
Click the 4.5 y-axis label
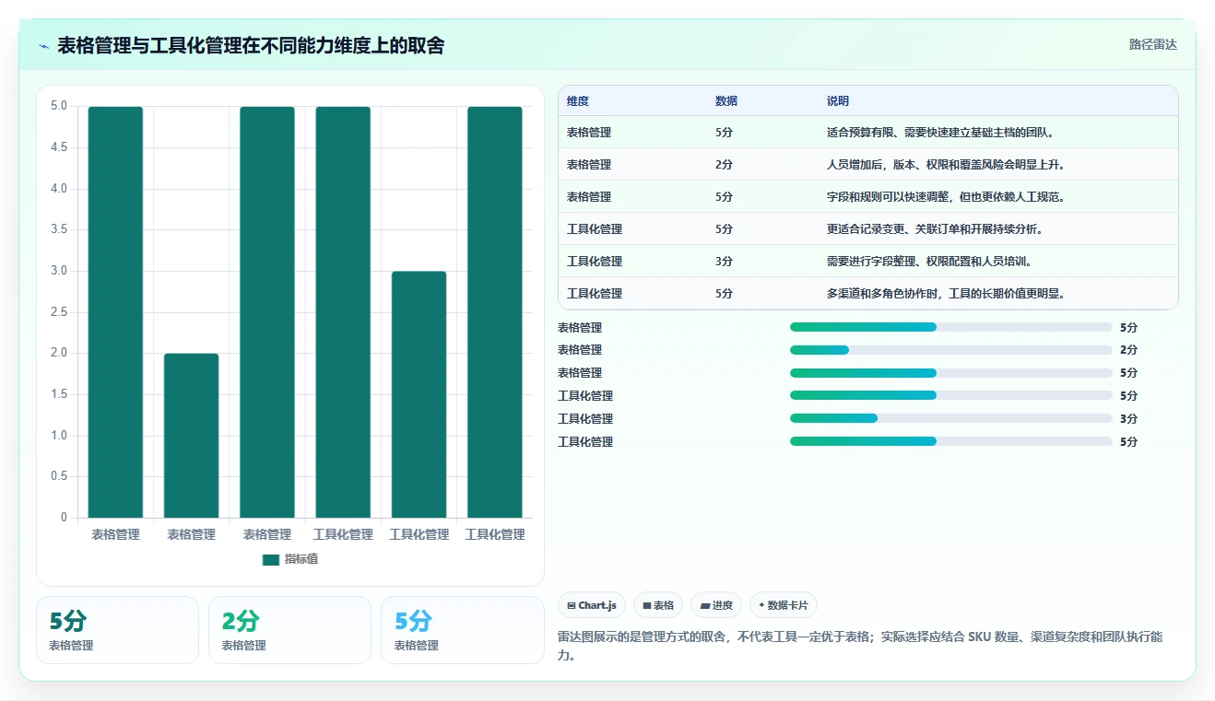(59, 147)
